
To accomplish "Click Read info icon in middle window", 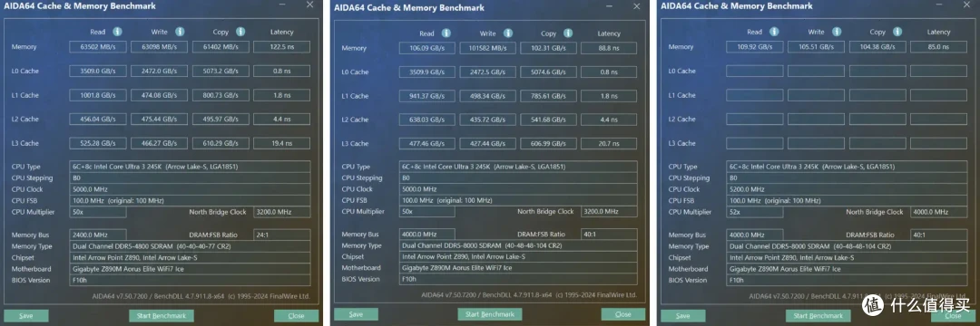I will click(x=446, y=34).
